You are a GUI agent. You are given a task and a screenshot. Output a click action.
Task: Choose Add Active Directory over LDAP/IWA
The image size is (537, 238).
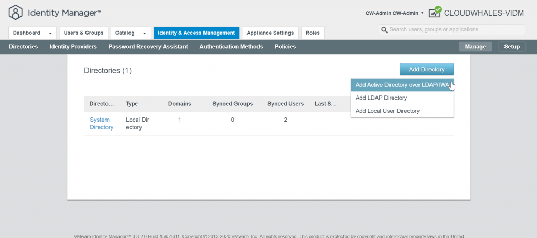pyautogui.click(x=402, y=85)
